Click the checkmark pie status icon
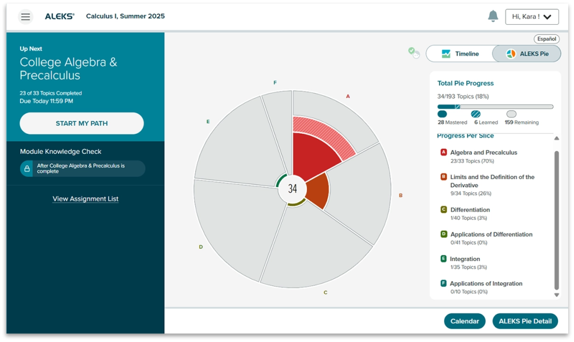The image size is (574, 342). click(414, 53)
